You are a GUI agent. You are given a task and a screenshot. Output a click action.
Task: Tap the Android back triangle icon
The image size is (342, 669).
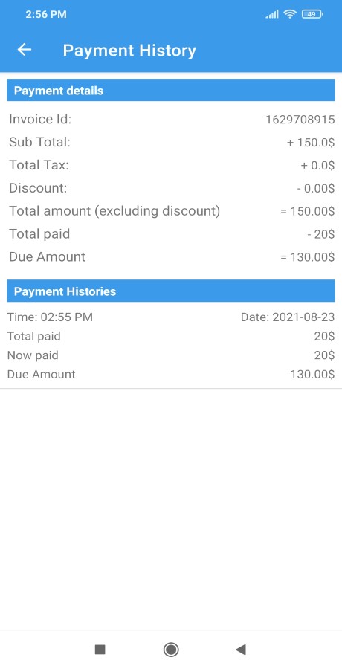(x=241, y=650)
